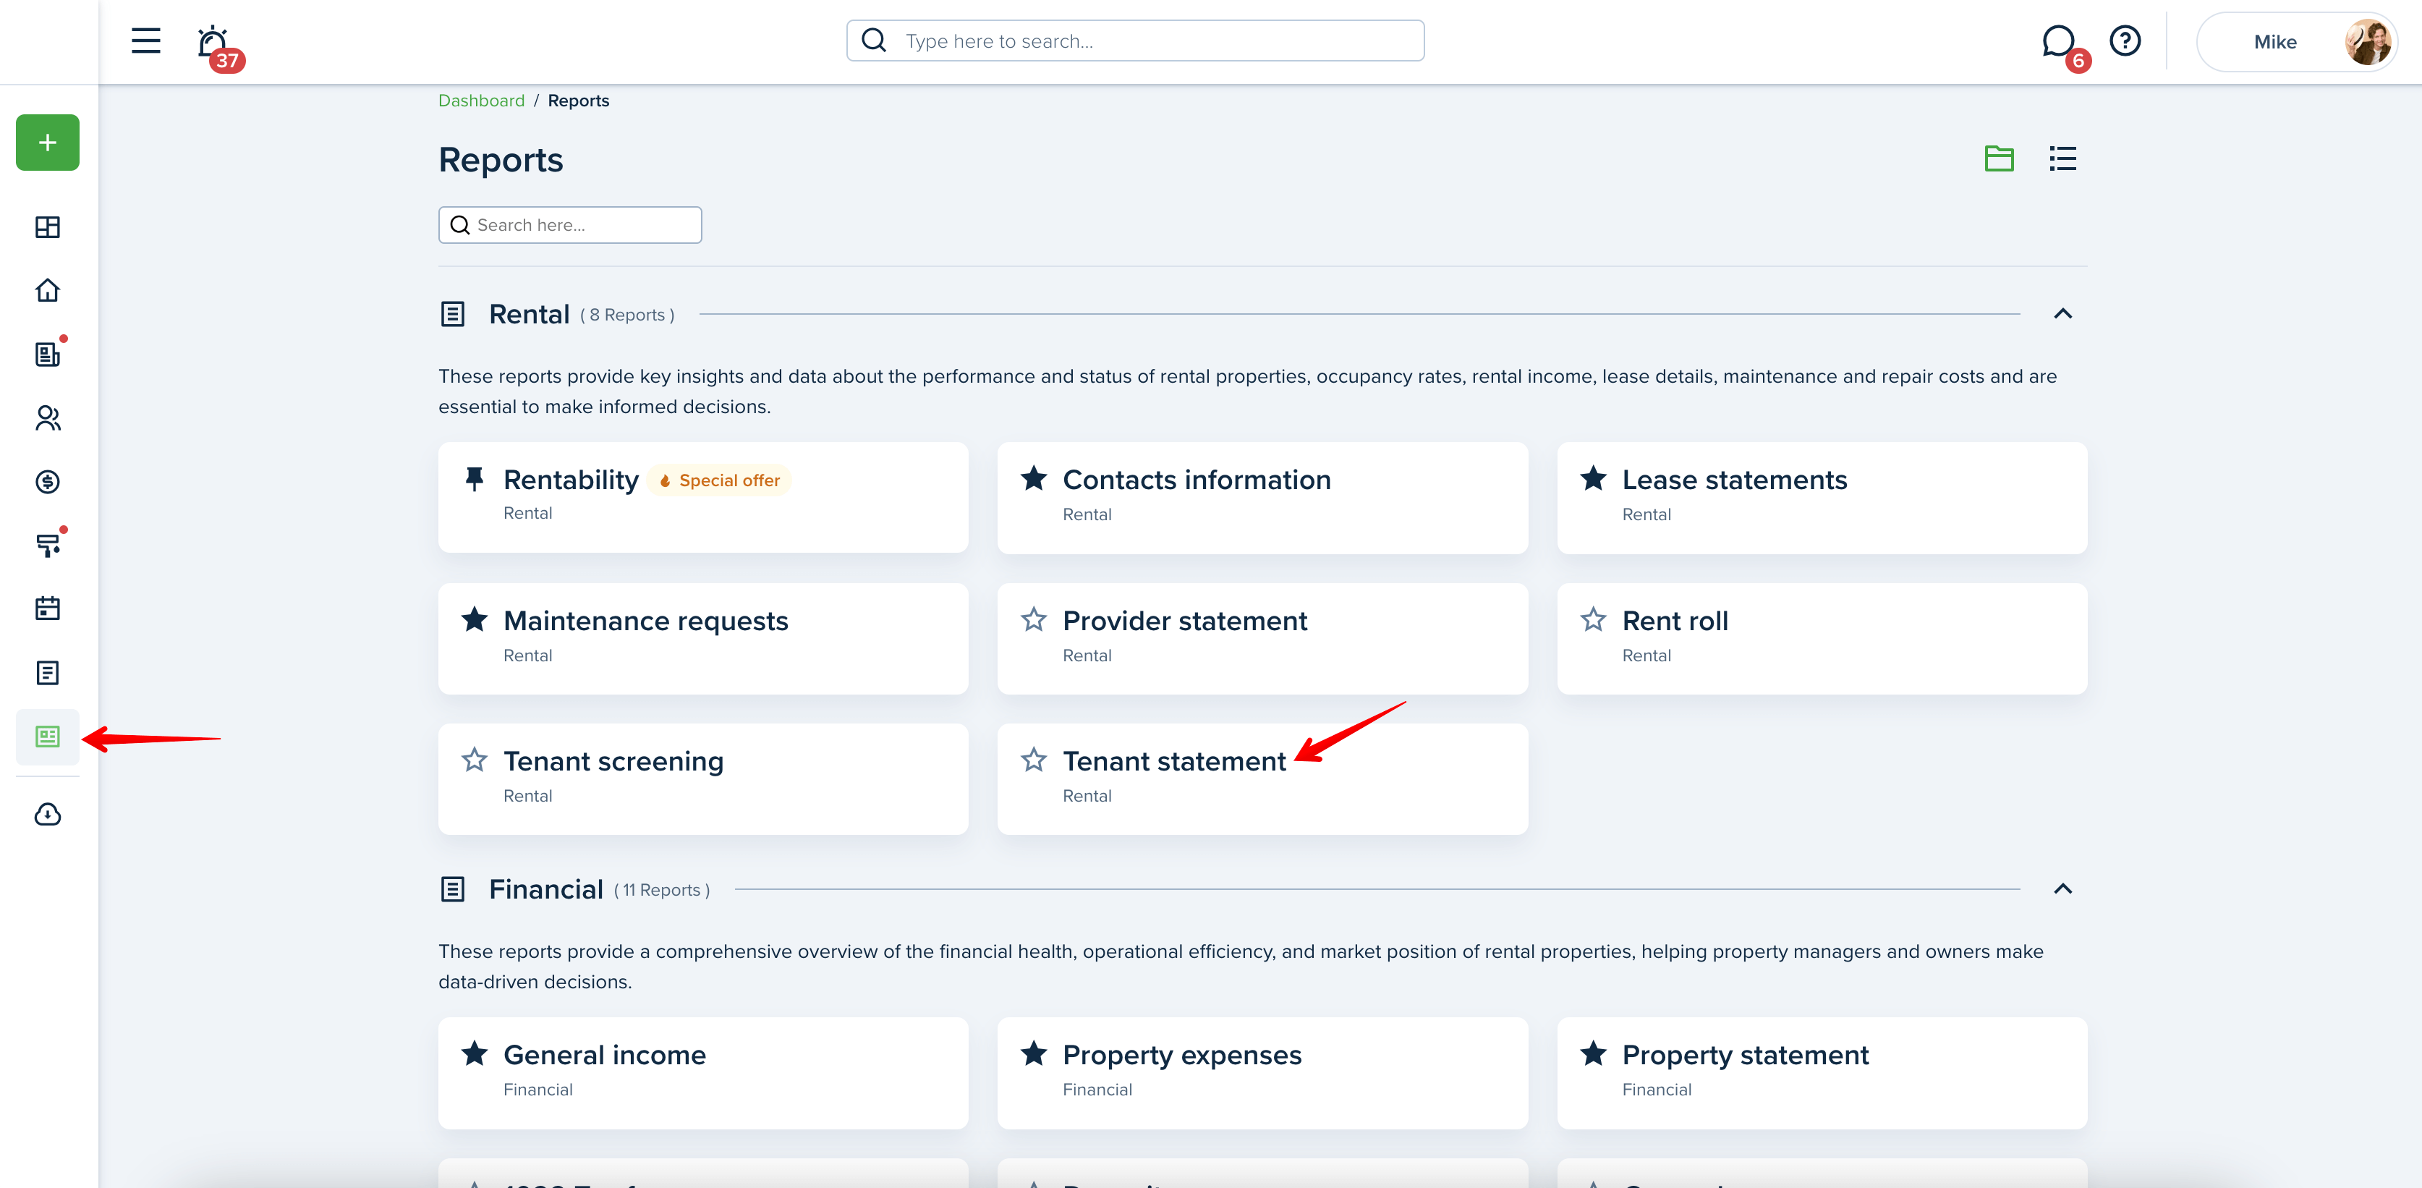Click the Rental section document icon
The height and width of the screenshot is (1188, 2422).
tap(452, 313)
